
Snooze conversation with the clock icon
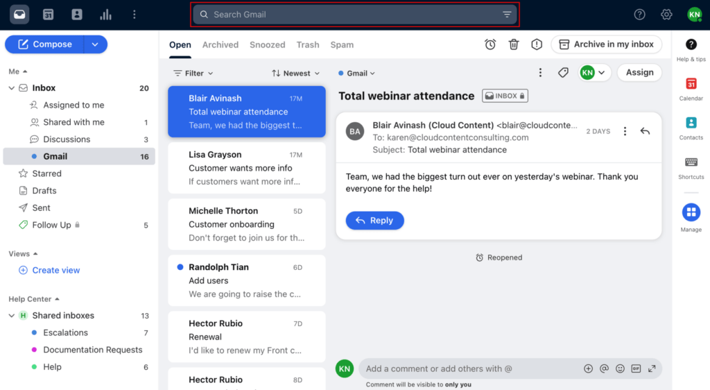tap(490, 44)
